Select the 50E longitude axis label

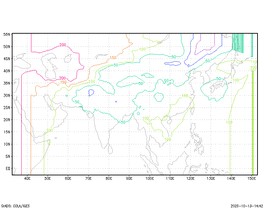click(x=48, y=178)
